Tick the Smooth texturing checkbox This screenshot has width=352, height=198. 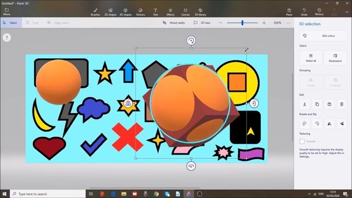(x=302, y=141)
